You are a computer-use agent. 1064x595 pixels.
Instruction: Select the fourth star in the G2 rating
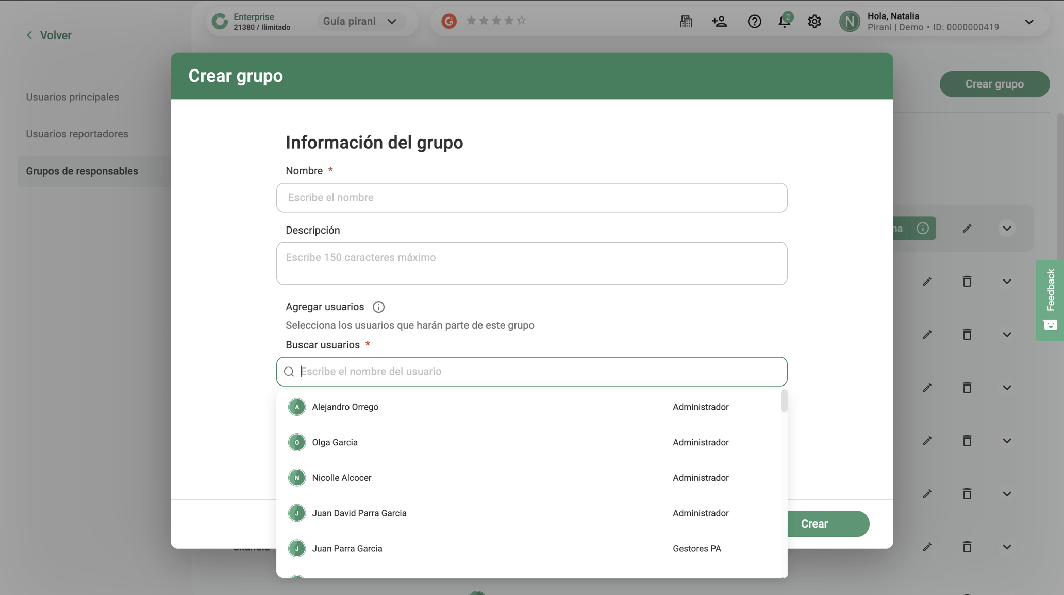pos(509,20)
